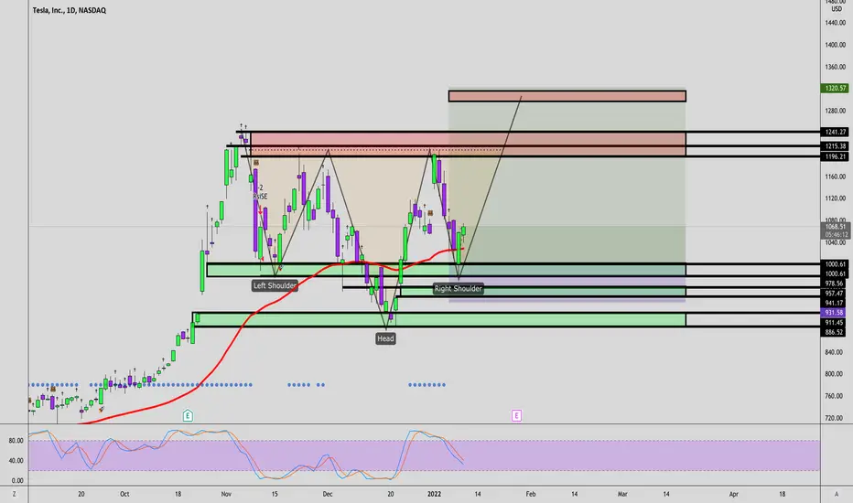853x503 pixels.
Task: Click the 80.00 oscillator level label
Action: 16,441
